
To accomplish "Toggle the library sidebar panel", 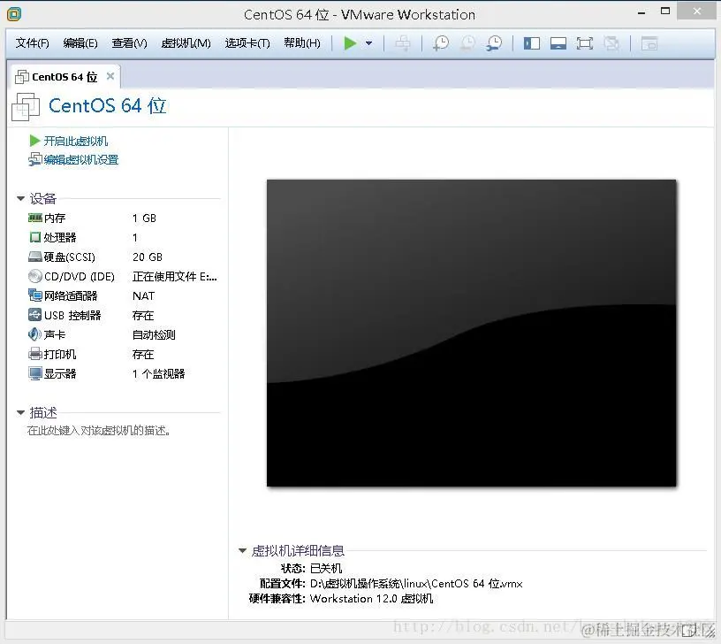I will tap(531, 42).
